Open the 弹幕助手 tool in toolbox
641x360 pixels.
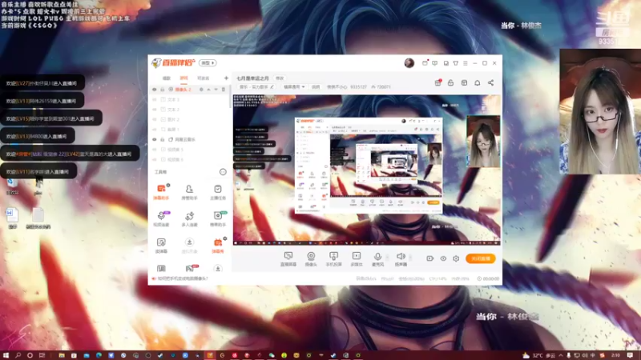click(161, 191)
